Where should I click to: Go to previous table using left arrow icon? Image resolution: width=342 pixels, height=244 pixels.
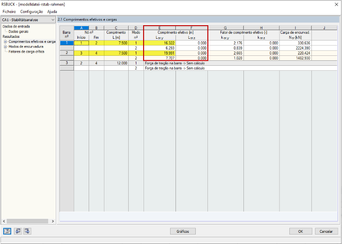click(18, 231)
